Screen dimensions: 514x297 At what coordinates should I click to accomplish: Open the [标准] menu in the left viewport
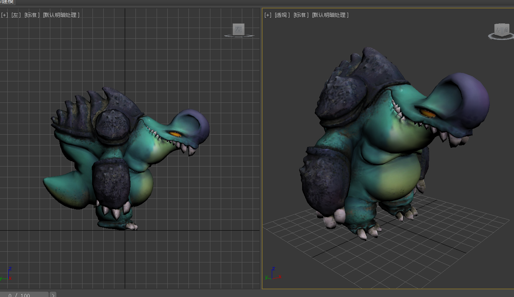click(x=32, y=15)
